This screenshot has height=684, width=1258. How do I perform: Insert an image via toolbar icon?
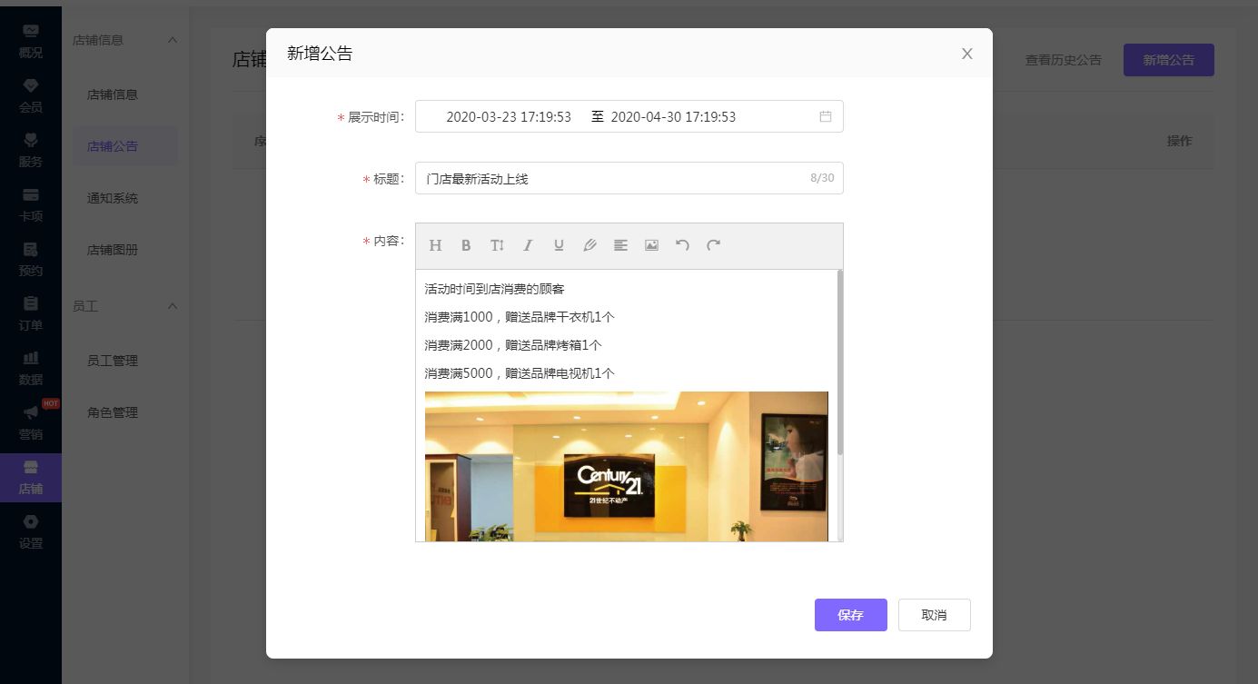(651, 245)
